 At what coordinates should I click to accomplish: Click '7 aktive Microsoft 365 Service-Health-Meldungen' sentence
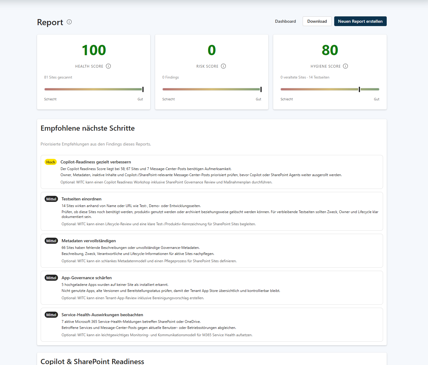[x=131, y=322]
